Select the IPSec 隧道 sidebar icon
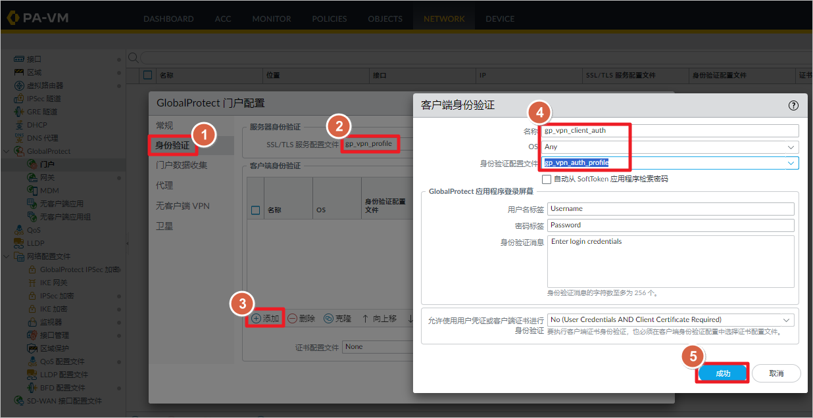The width and height of the screenshot is (813, 418). (x=19, y=99)
